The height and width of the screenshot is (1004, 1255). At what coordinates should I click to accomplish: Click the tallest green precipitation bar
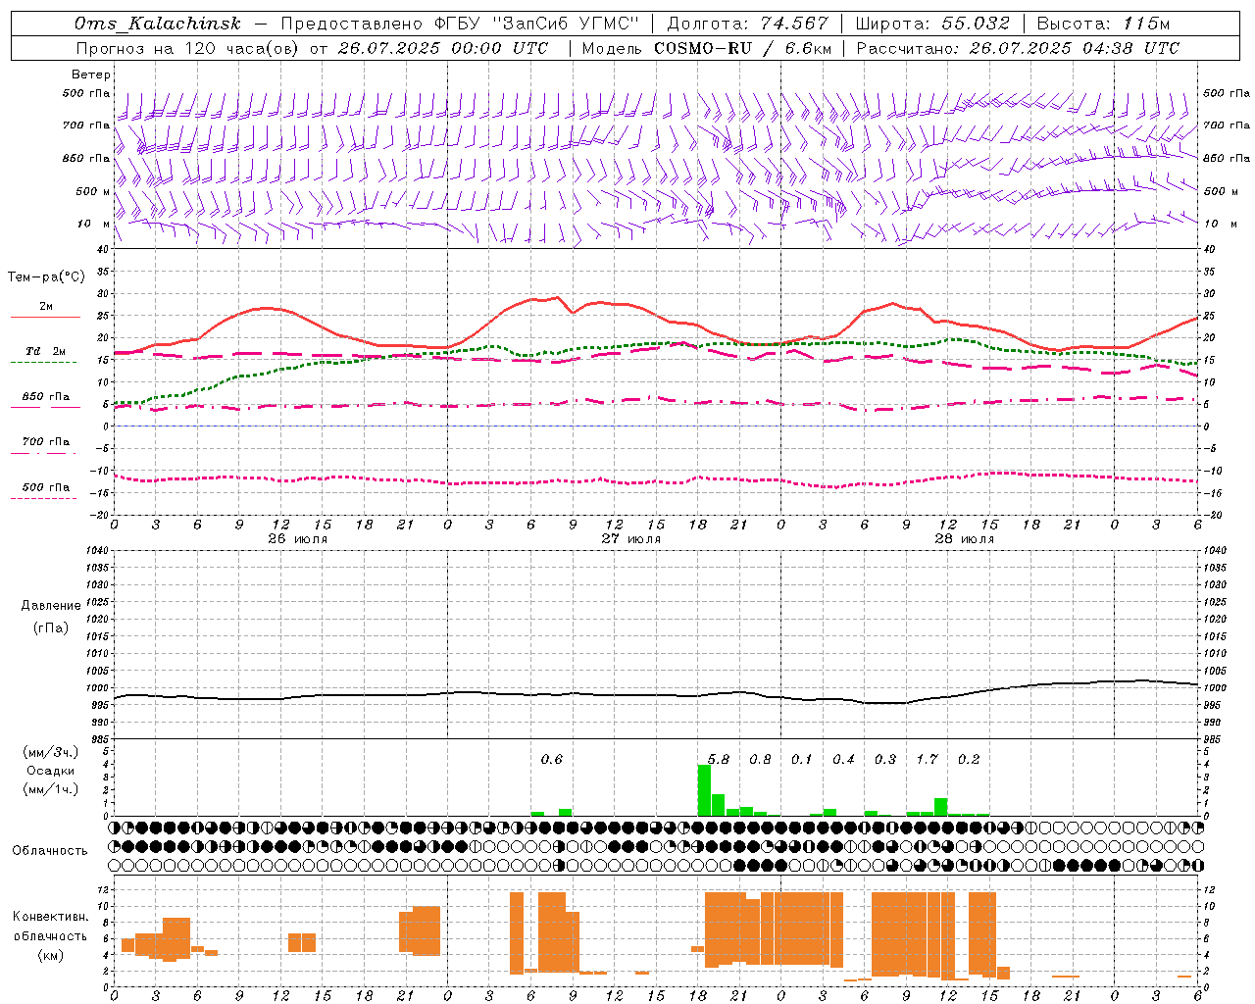pos(704,790)
